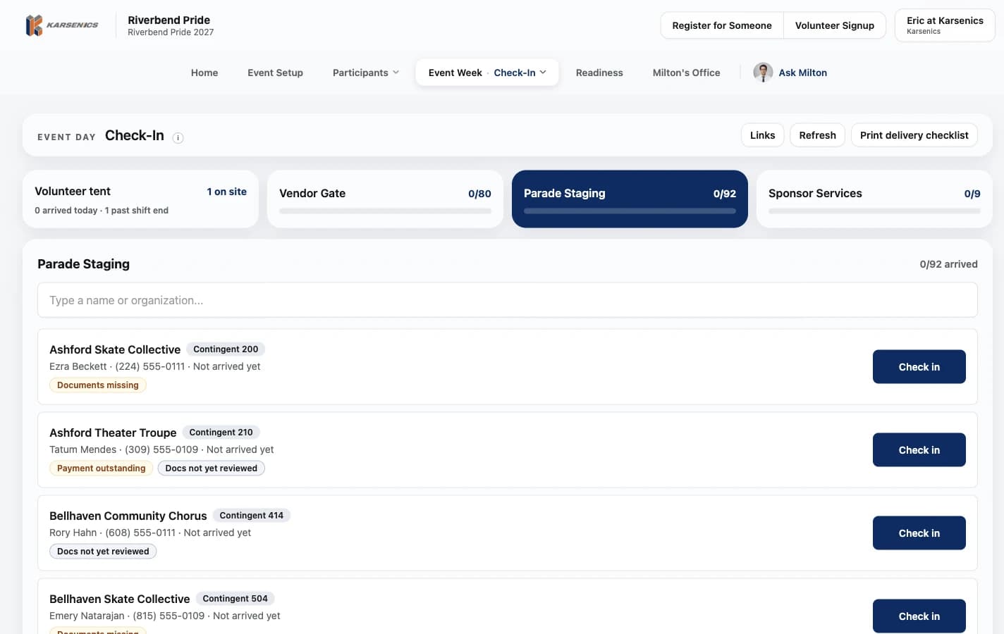
Task: Open the Event Setup tab
Action: coord(275,73)
